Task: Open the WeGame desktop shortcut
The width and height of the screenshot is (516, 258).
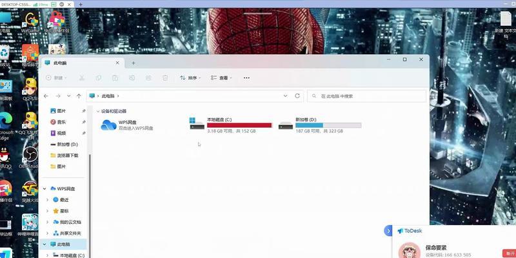Action: point(30,23)
